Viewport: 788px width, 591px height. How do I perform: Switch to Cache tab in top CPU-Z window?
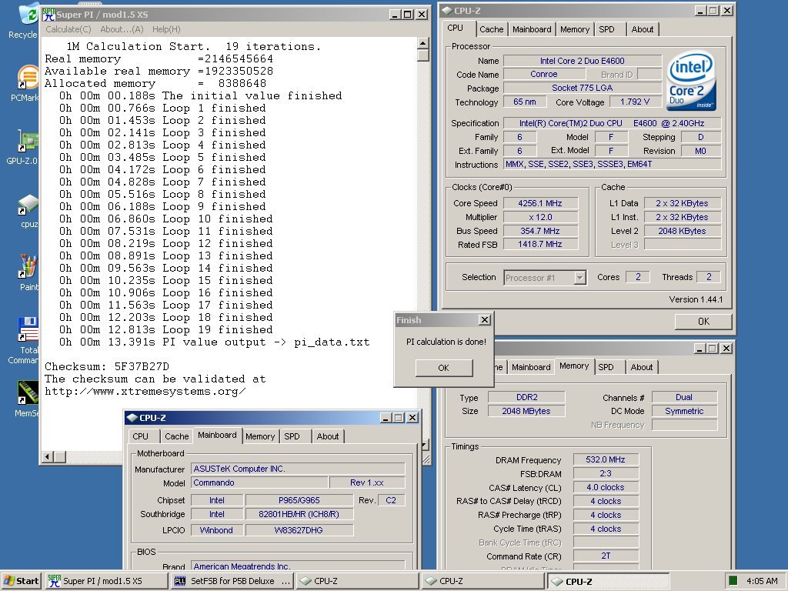491,29
